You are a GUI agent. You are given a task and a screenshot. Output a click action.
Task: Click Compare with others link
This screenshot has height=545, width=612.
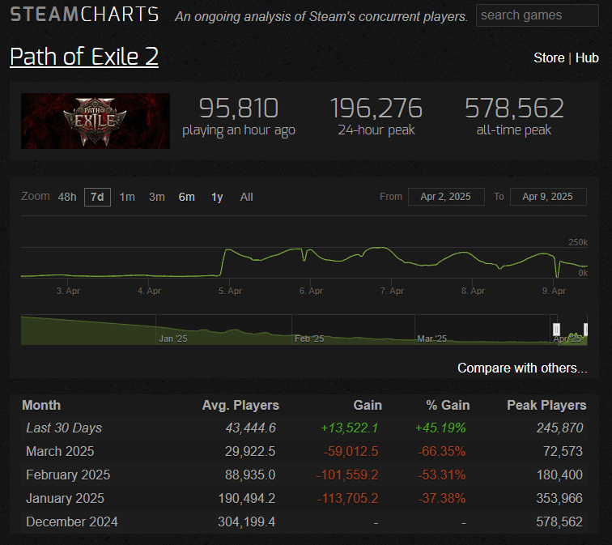point(522,368)
